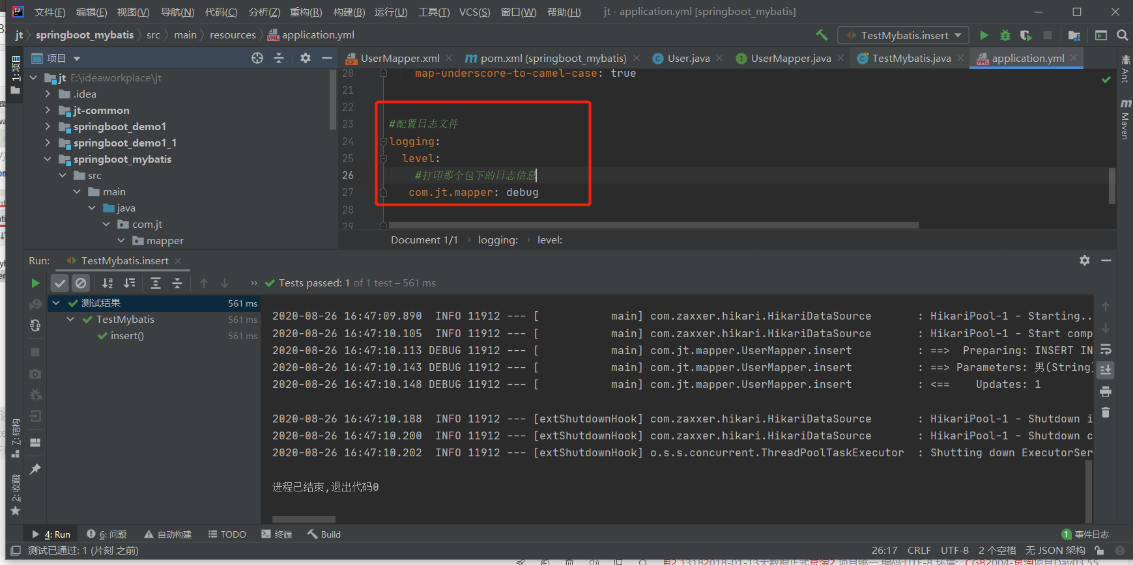1133x565 pixels.
Task: Open Maven tool window on right edge
Action: tap(1125, 119)
